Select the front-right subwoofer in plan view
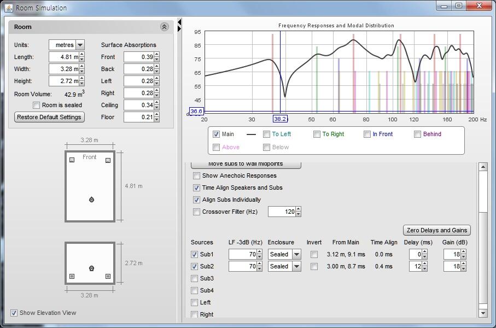The height and width of the screenshot is (328, 496). point(108,160)
